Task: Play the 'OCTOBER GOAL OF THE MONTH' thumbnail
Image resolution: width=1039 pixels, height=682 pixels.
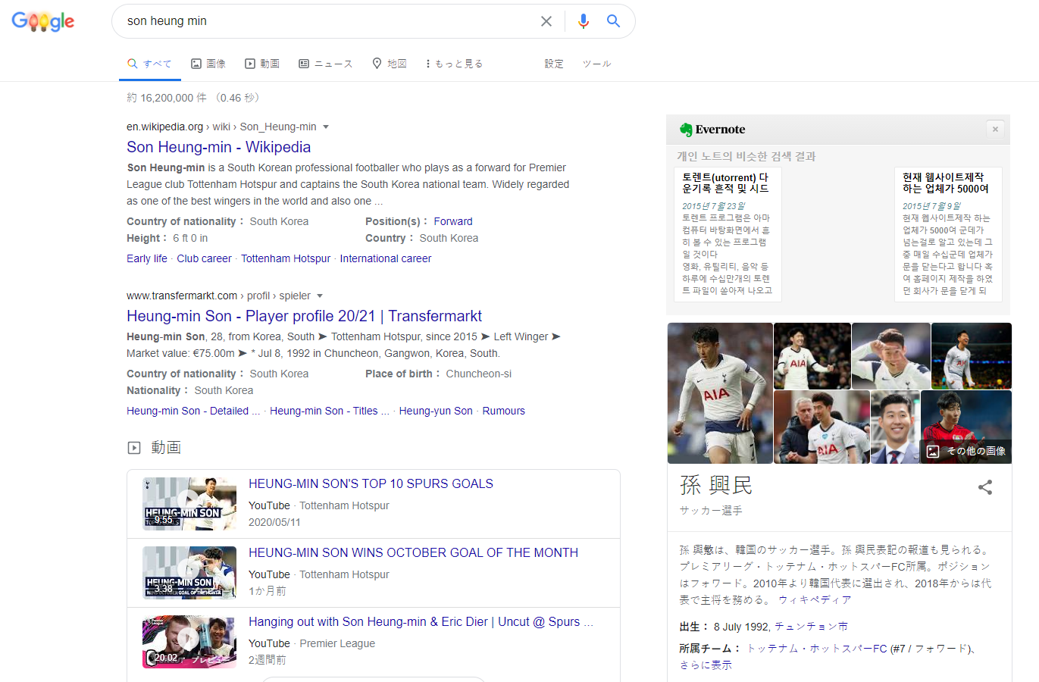Action: point(189,572)
